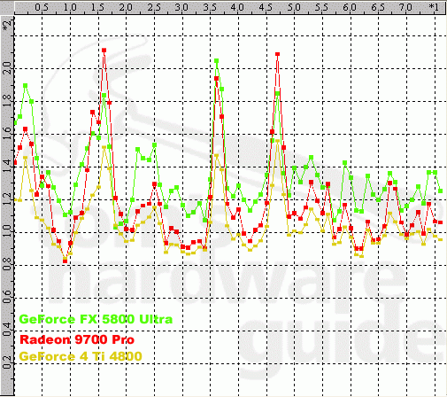The width and height of the screenshot is (447, 397).
Task: Click the 3.0 mark on the top ruler
Action: point(181,7)
